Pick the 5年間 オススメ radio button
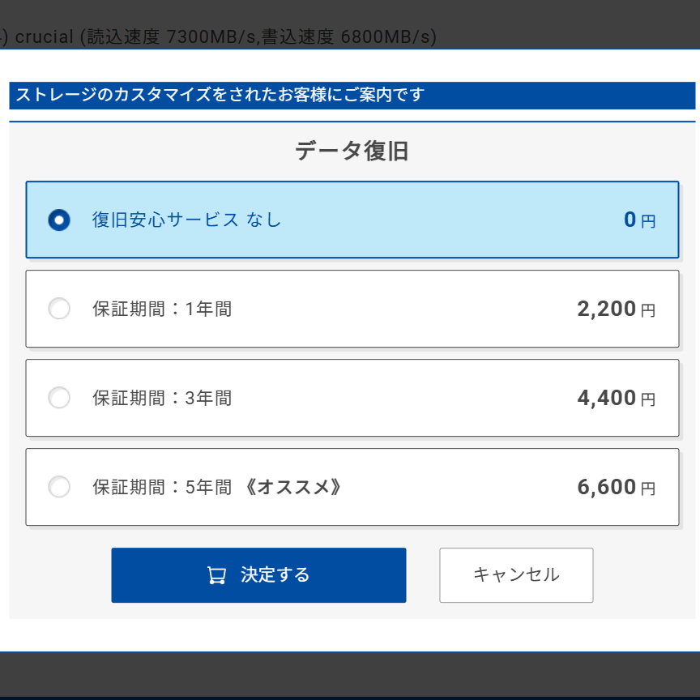Image resolution: width=700 pixels, height=700 pixels. click(59, 487)
